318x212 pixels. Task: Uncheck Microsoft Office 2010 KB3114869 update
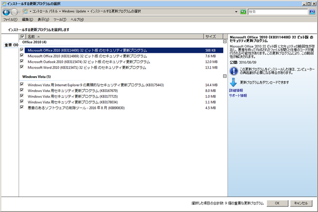[x=22, y=55]
